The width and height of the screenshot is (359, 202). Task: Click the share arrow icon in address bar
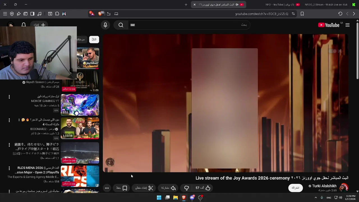point(109,14)
